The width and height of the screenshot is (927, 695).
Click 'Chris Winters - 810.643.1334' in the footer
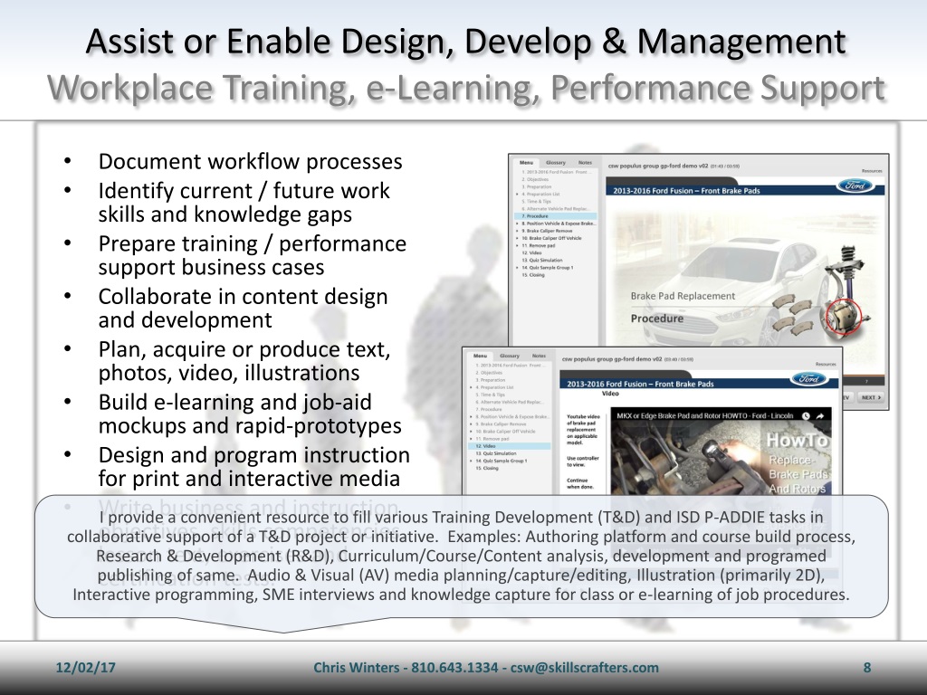[x=406, y=668]
